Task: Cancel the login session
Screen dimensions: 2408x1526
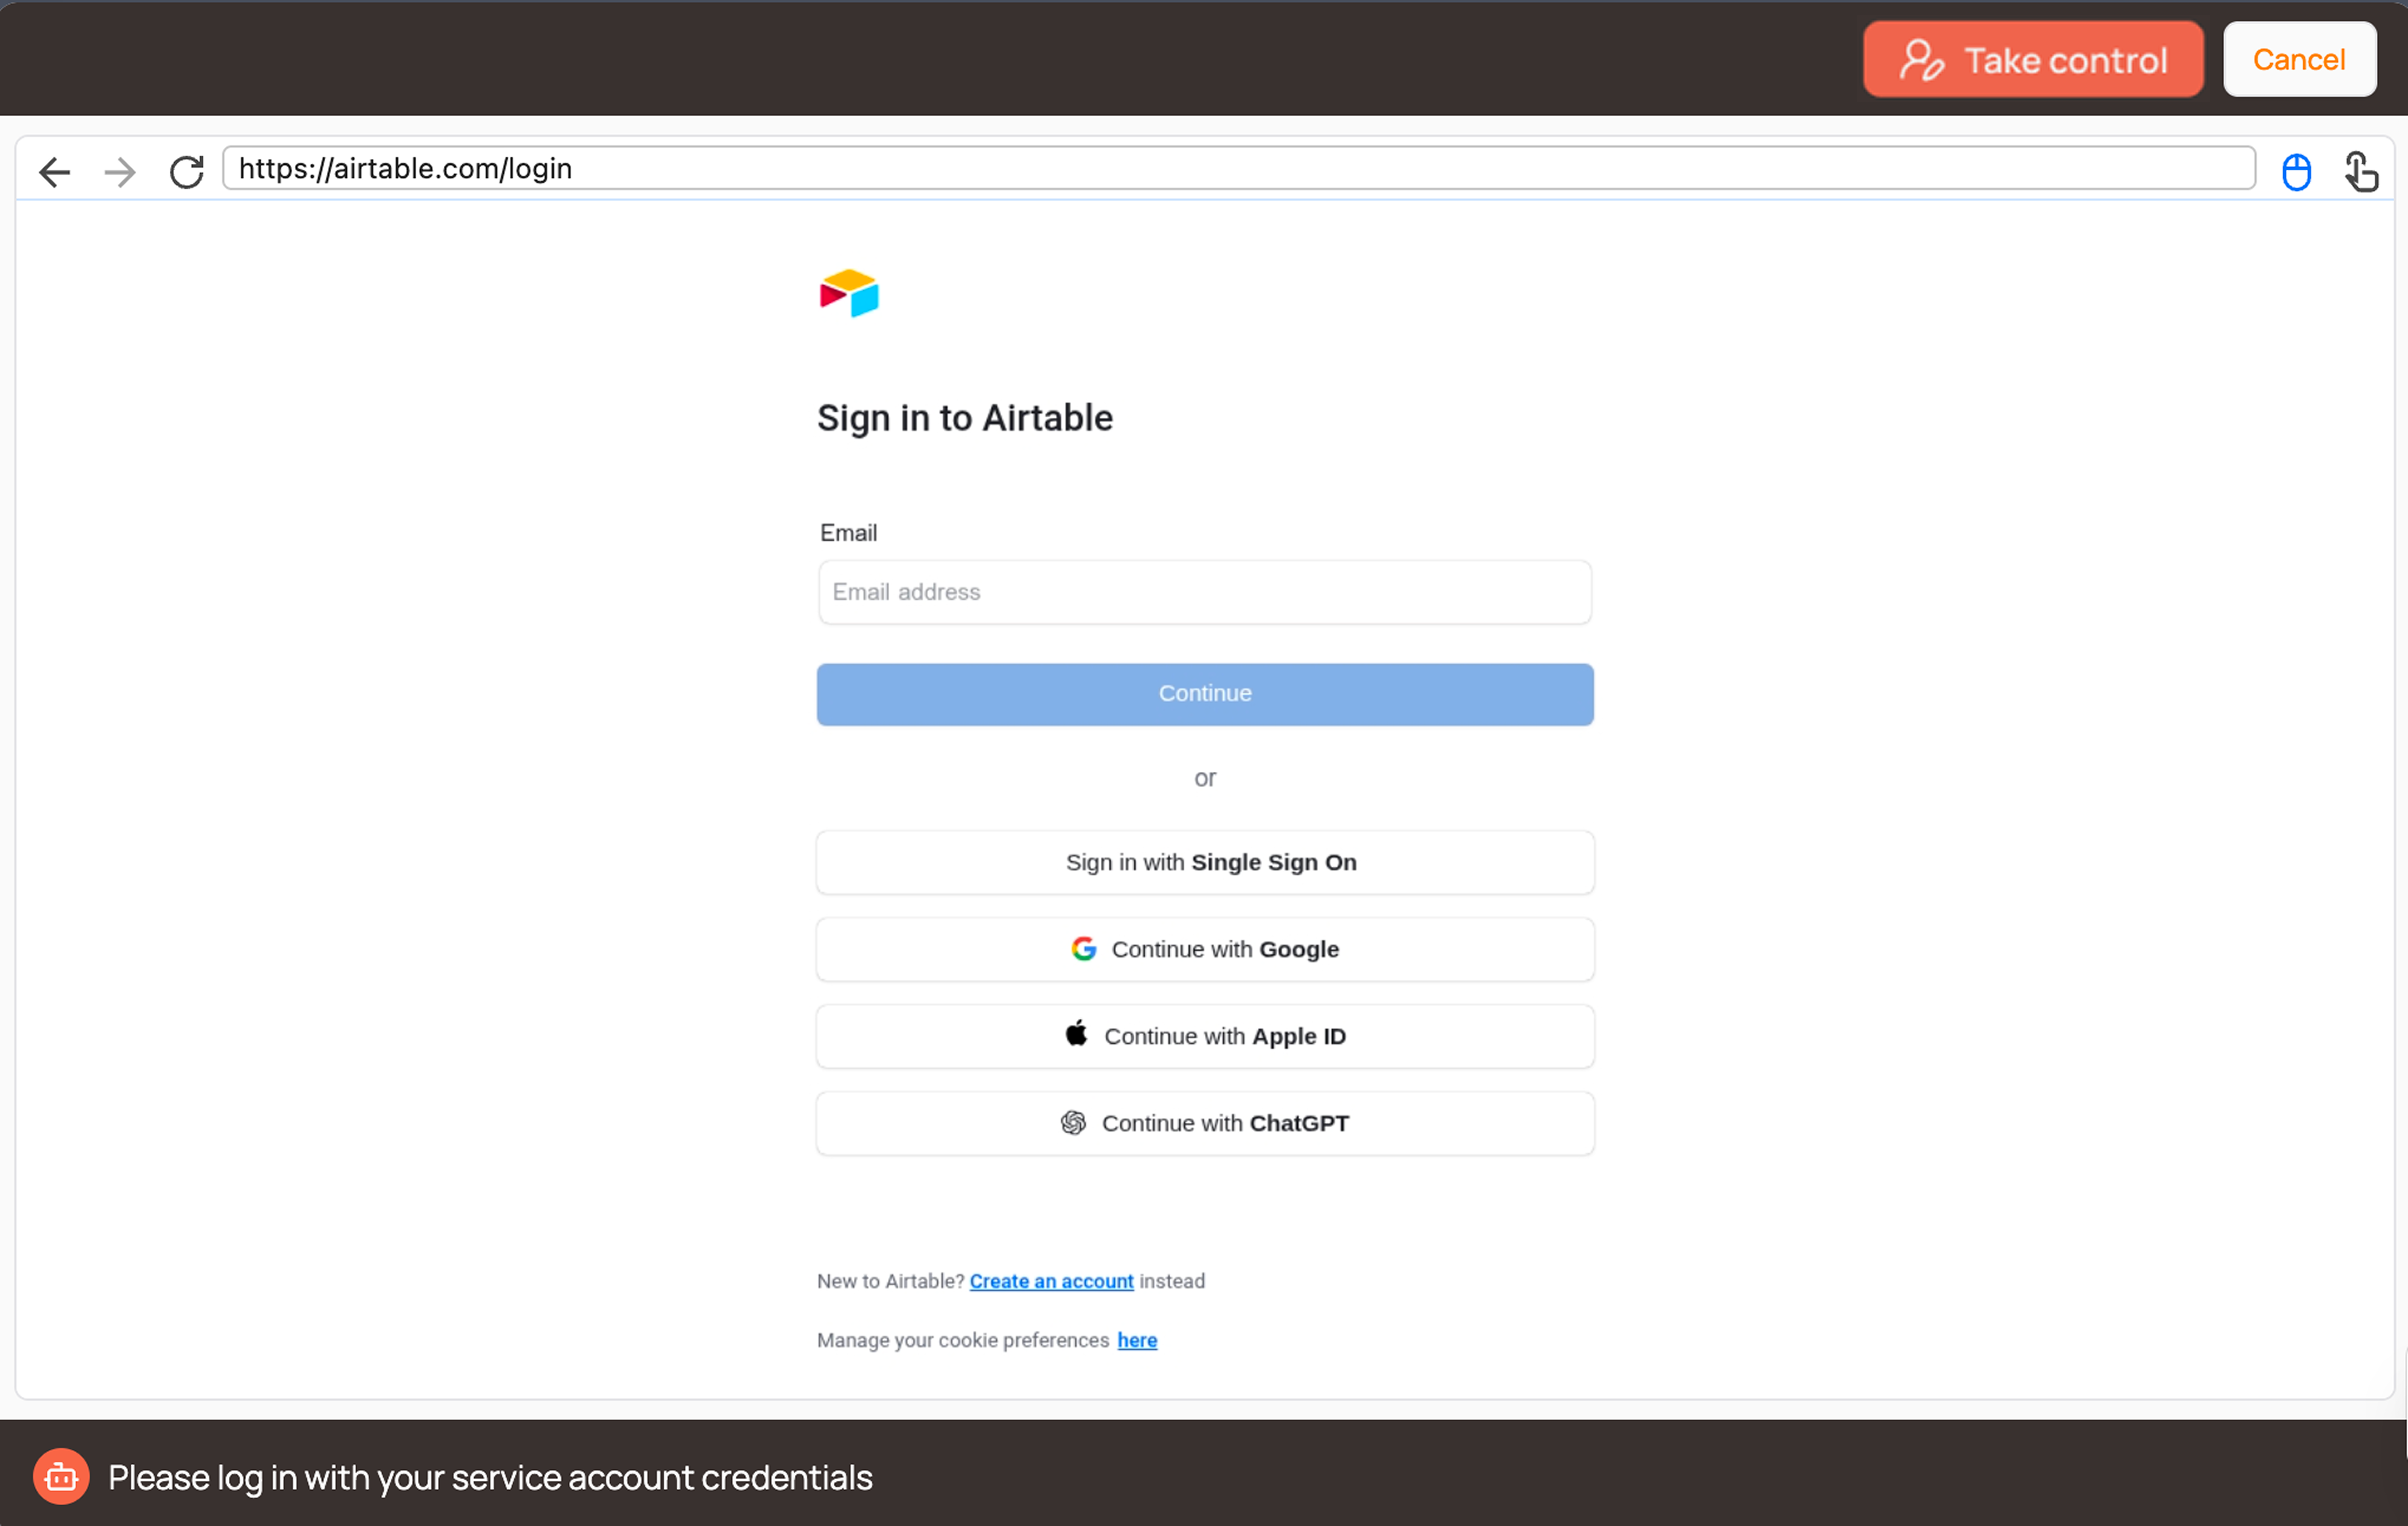Action: click(2299, 60)
